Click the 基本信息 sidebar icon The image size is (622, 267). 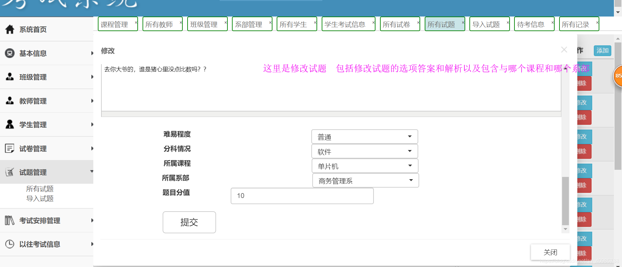tap(10, 53)
